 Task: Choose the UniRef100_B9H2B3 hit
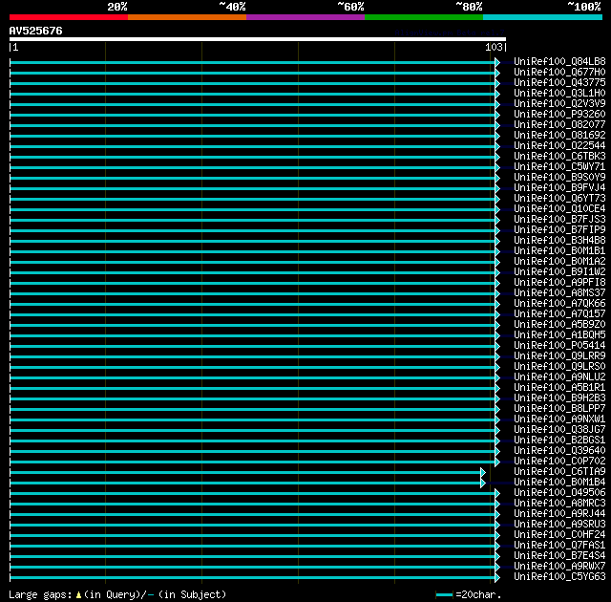[559, 398]
